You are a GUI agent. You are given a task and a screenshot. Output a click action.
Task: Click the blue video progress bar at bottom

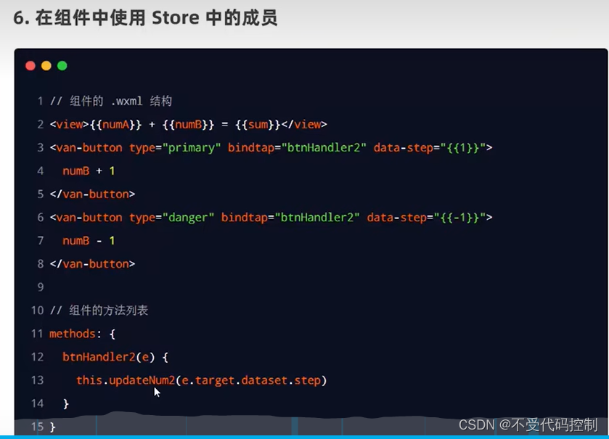(x=305, y=437)
